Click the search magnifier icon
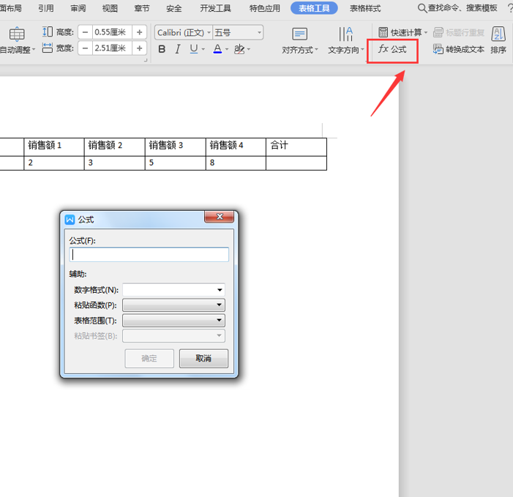 pyautogui.click(x=422, y=8)
